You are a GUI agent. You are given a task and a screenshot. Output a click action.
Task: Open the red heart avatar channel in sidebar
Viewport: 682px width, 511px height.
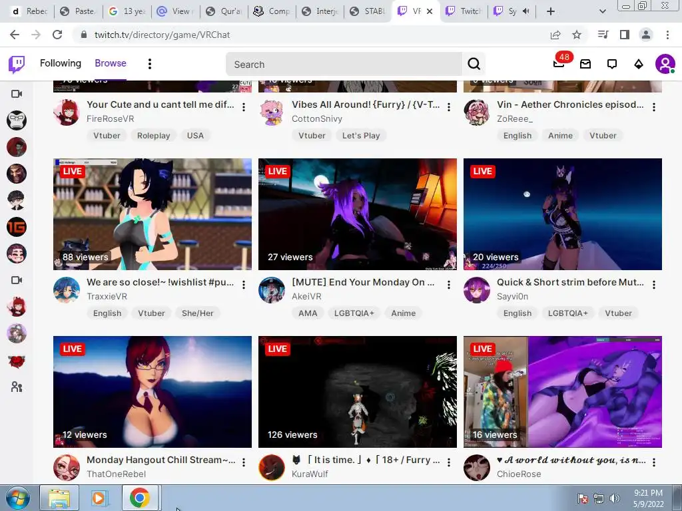click(17, 361)
